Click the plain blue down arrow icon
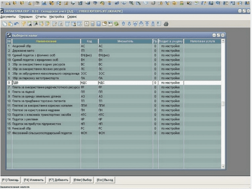Image resolution: width=252 pixels, height=190 pixels. coord(129,24)
